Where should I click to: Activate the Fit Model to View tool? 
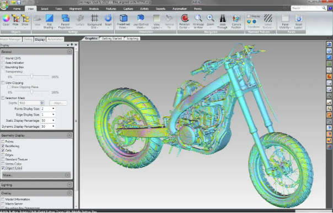tap(198, 18)
